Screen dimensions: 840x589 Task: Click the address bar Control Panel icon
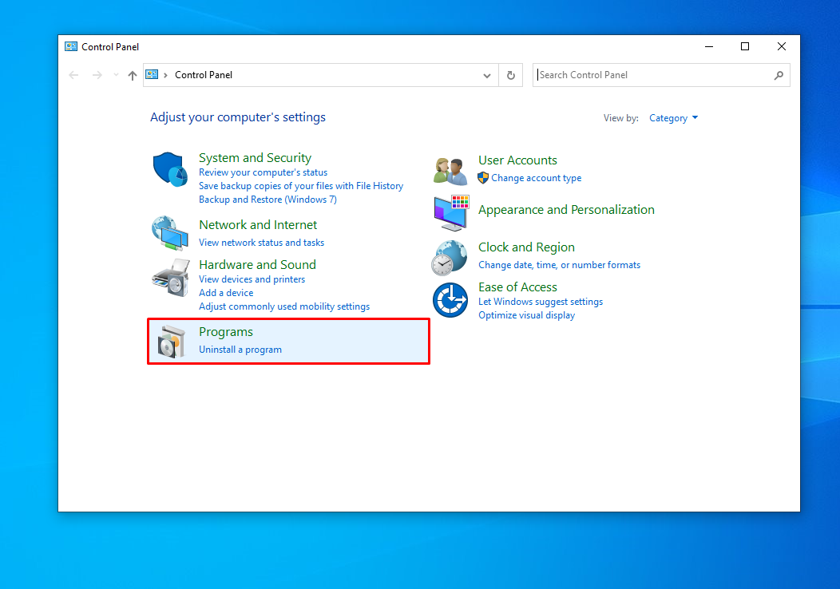(x=153, y=75)
